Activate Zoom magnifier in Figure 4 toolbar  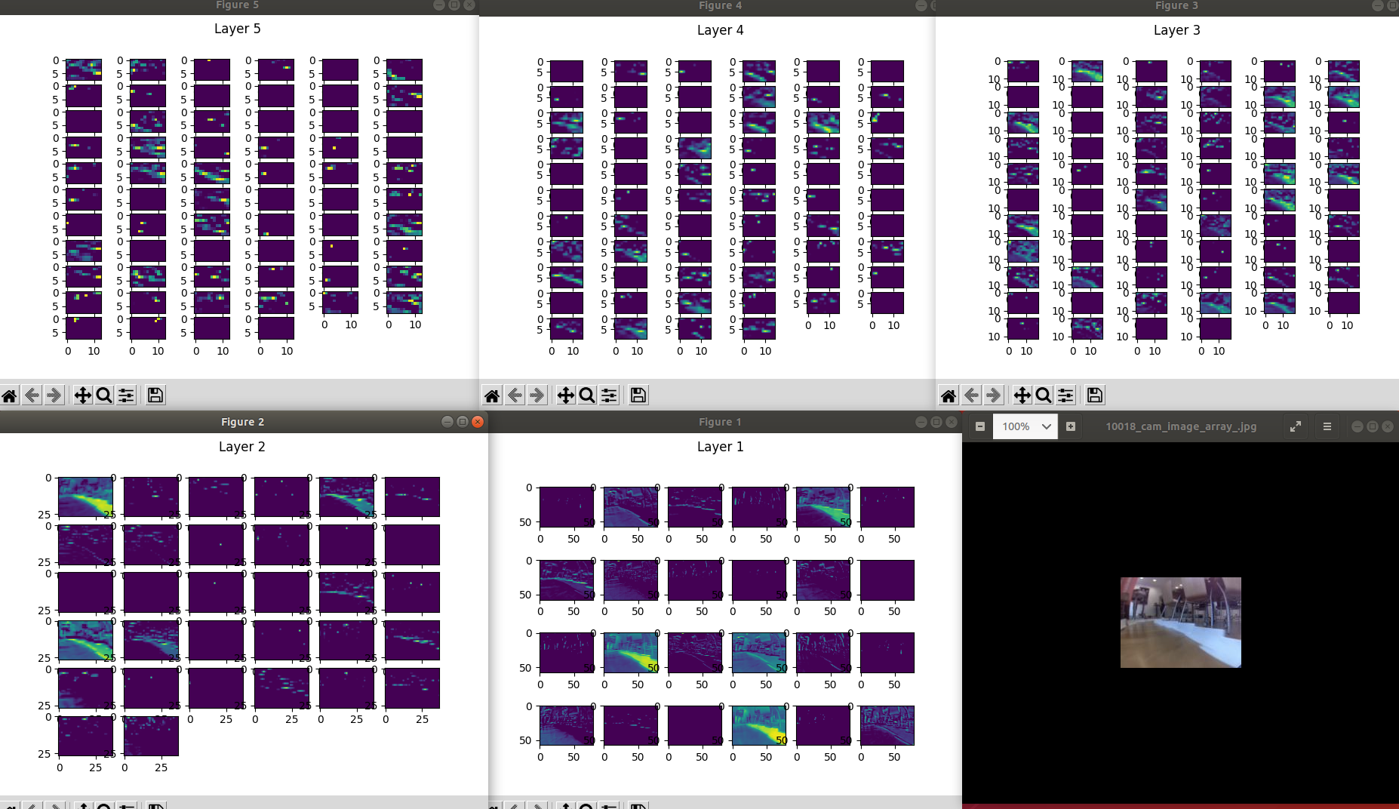coord(587,395)
